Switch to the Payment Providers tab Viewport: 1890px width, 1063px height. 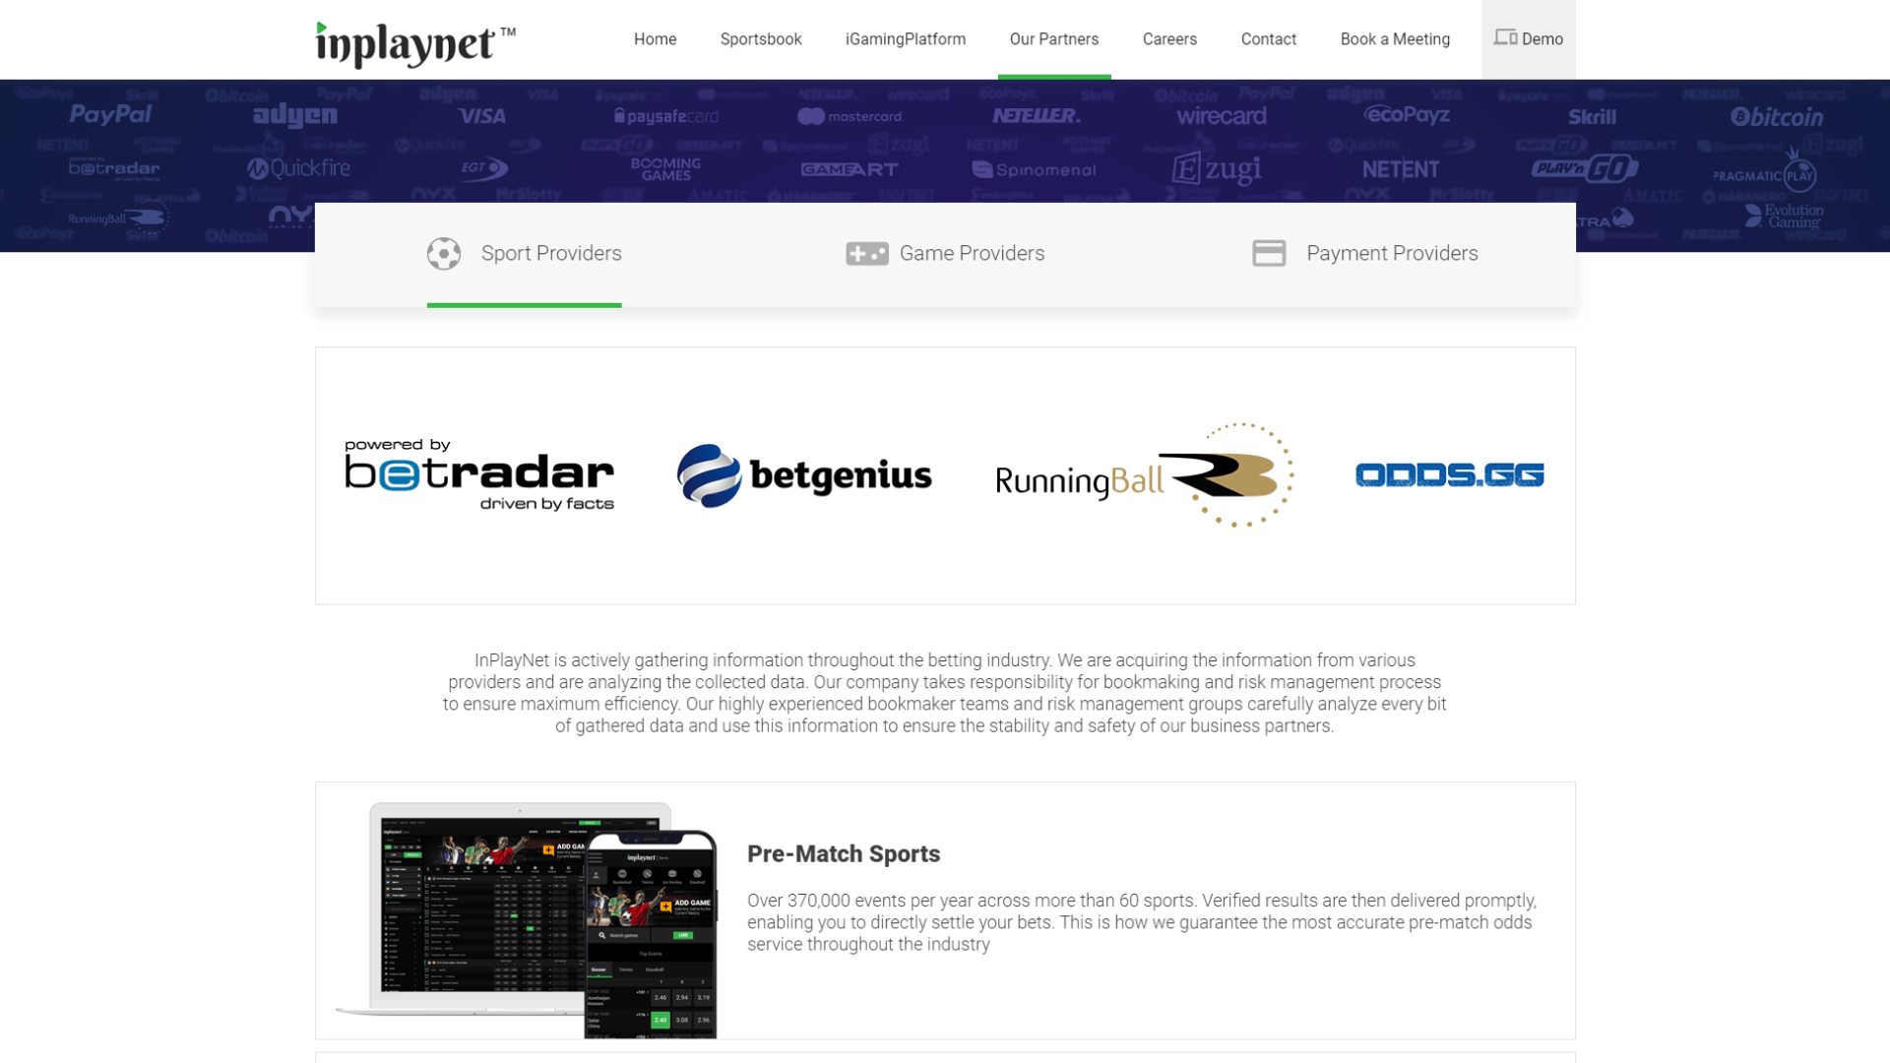pyautogui.click(x=1364, y=254)
